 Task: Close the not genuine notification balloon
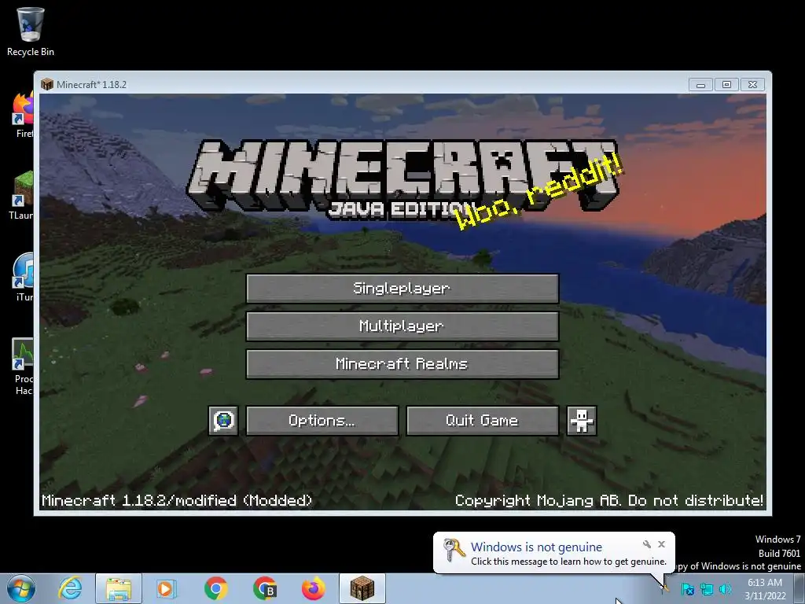coord(662,544)
